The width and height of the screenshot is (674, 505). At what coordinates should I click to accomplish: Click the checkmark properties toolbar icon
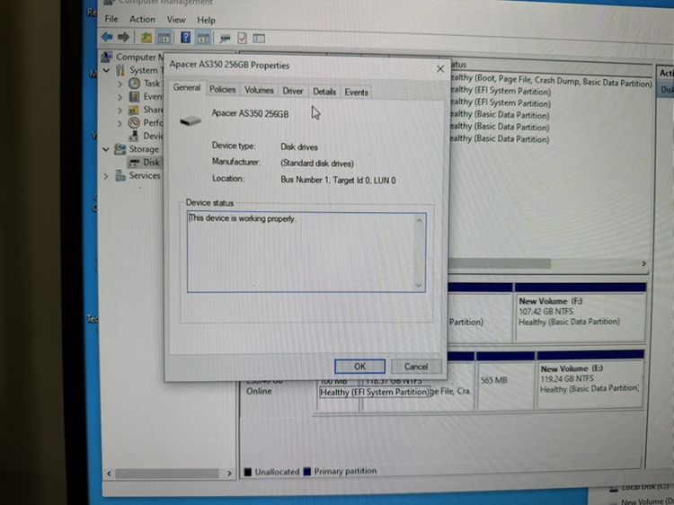pos(242,39)
